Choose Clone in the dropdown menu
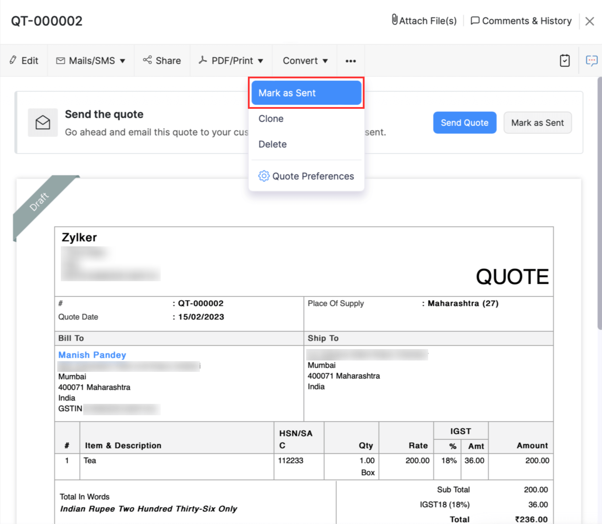Viewport: 602px width, 524px height. point(271,119)
